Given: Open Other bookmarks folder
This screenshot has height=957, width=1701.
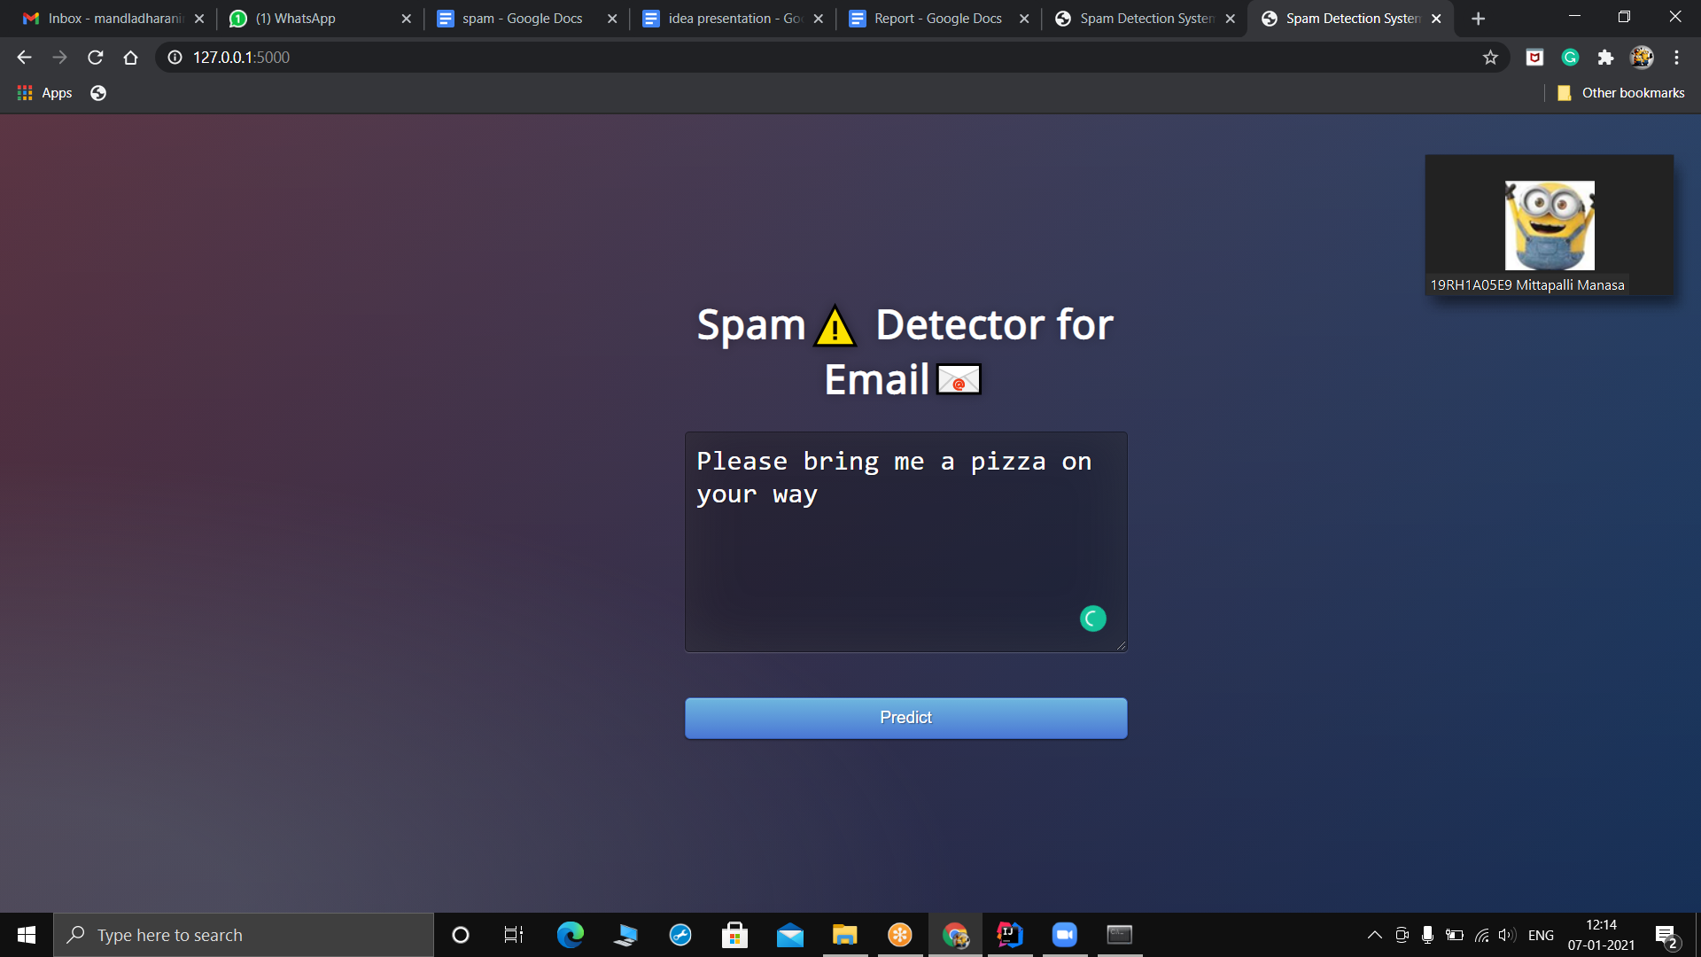Looking at the screenshot, I should [x=1620, y=93].
